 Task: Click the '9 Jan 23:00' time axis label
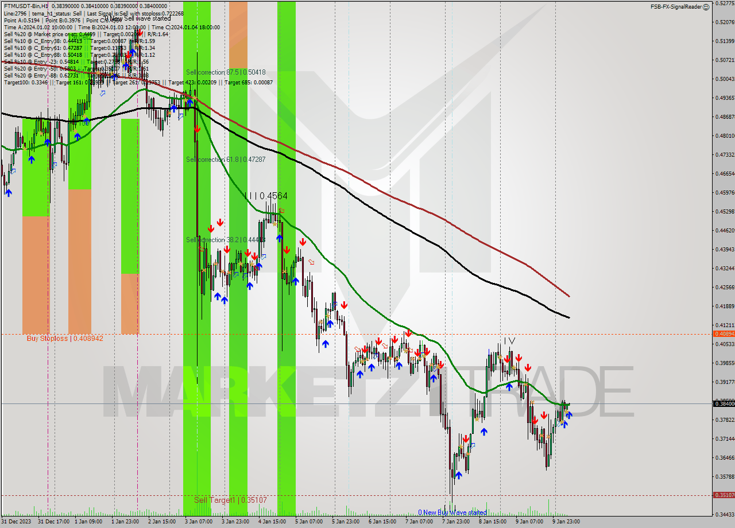(566, 522)
